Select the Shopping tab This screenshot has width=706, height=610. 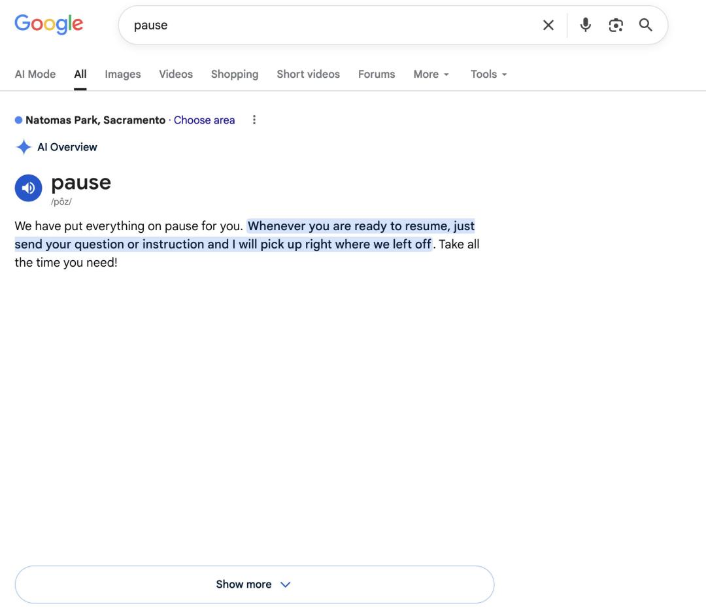pos(235,75)
